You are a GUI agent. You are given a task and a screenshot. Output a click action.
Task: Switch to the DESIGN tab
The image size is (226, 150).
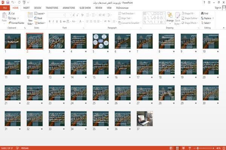tap(38, 8)
